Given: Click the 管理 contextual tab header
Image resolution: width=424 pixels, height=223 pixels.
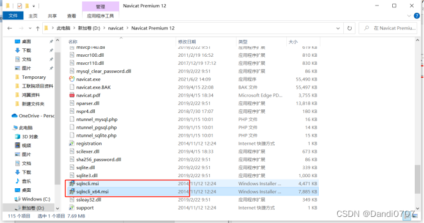Looking at the screenshot, I should coord(100,6).
